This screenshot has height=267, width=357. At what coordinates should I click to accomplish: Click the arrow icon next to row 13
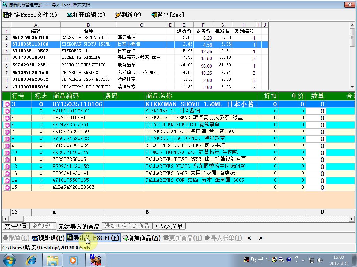pyautogui.click(x=7, y=174)
